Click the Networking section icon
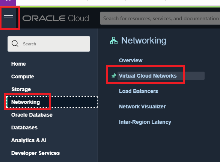Image resolution: width=220 pixels, height=162 pixels. [x=114, y=40]
